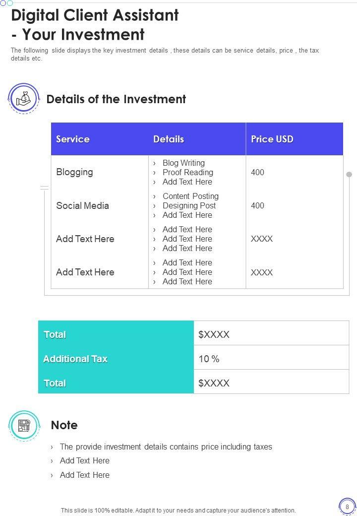The width and height of the screenshot is (357, 516).
Task: Click the Blogging service cell
Action: tap(74, 172)
